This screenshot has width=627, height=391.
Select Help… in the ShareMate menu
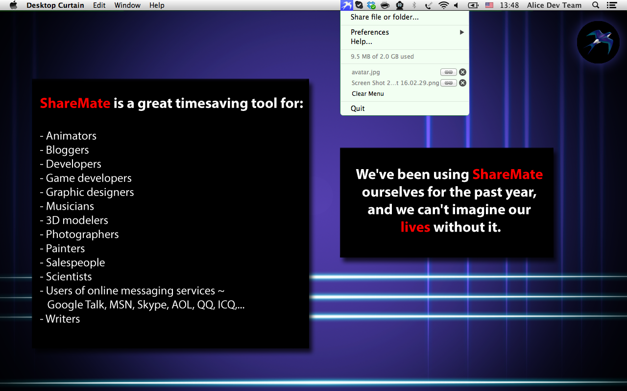(362, 42)
